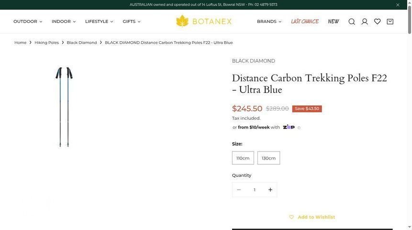Expand the Indoor menu

(x=64, y=22)
